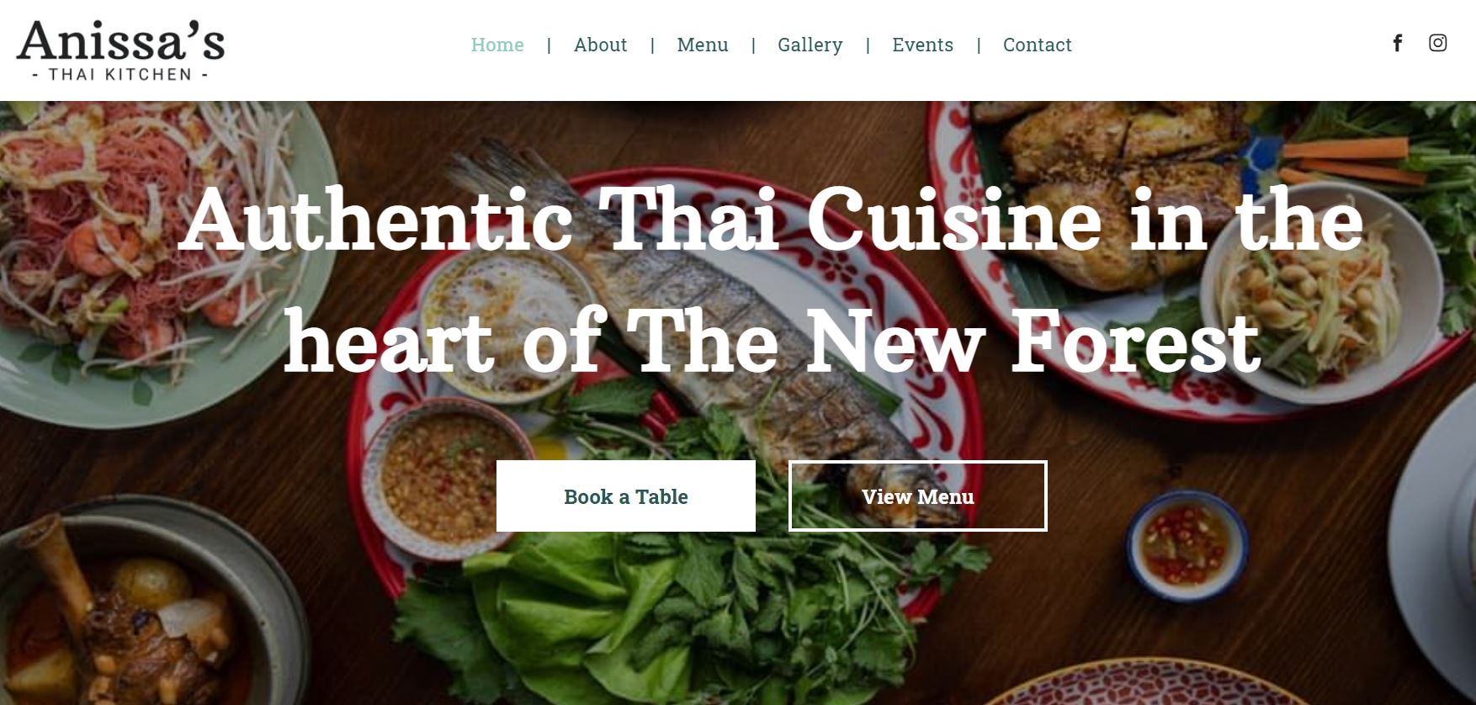The width and height of the screenshot is (1476, 705).
Task: Navigate to the Events page
Action: pos(923,45)
